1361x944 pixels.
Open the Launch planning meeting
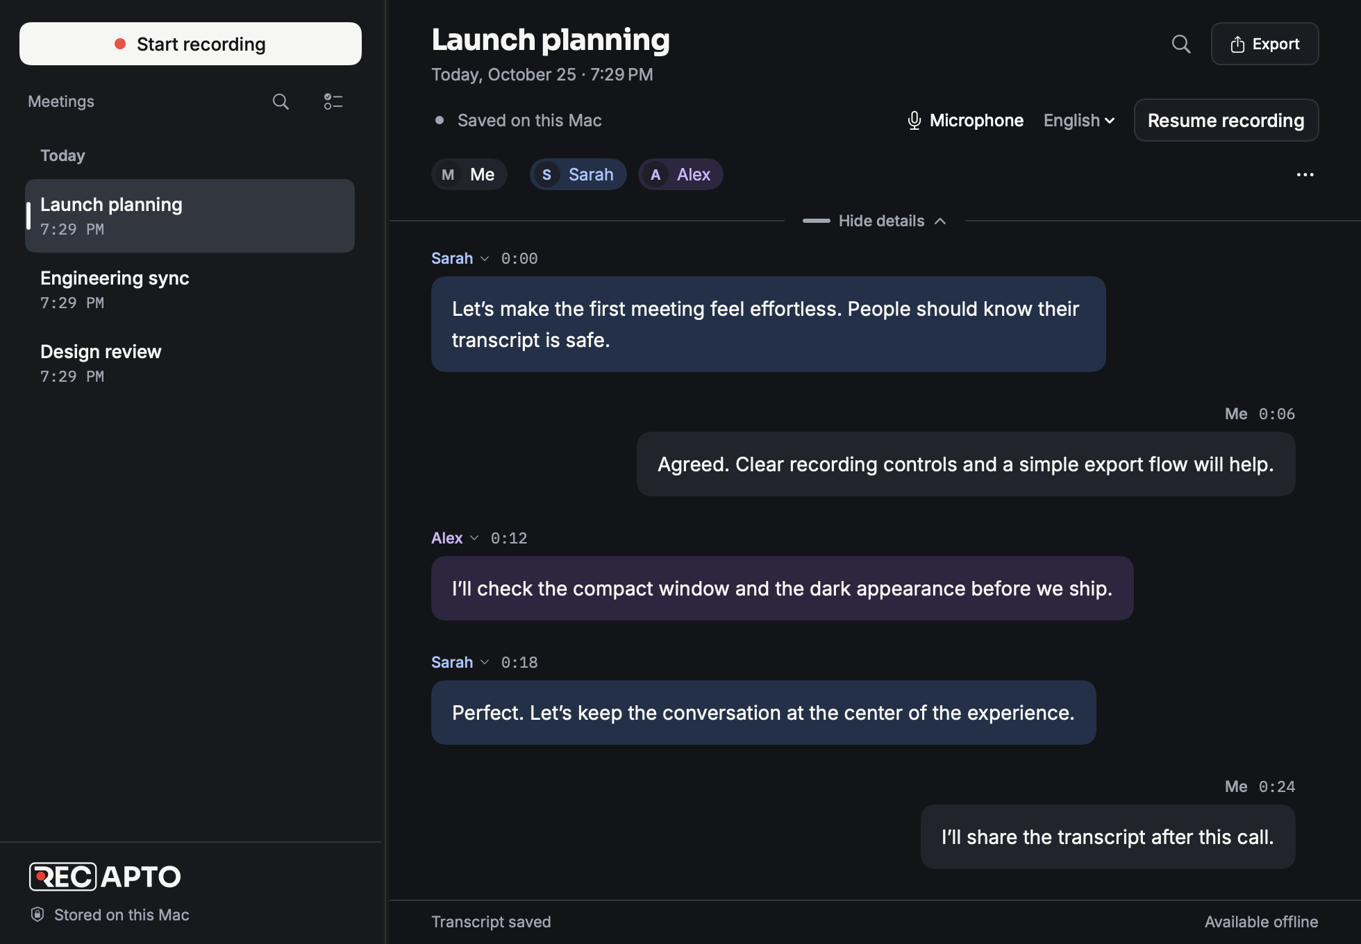click(x=190, y=216)
